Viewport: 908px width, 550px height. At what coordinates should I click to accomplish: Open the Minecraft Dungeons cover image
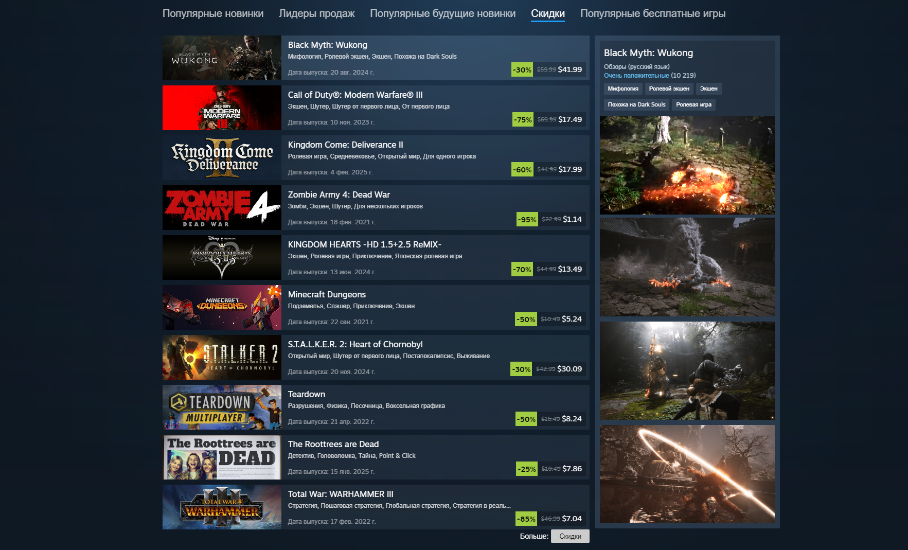[222, 307]
